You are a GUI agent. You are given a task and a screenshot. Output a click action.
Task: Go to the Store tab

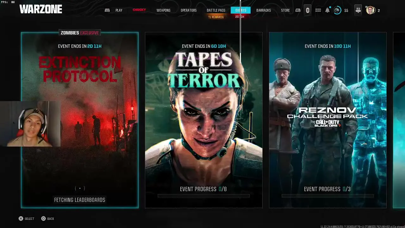285,10
